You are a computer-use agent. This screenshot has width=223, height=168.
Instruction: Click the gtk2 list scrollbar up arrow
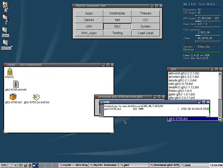(x=220, y=74)
